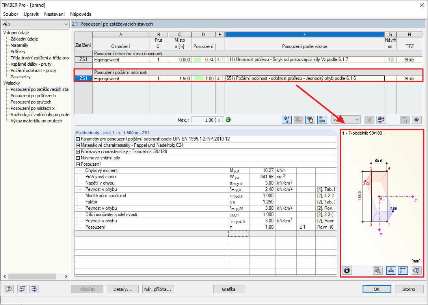Close the TIMBER Pro window
Image resolution: width=428 pixels, height=305 pixels.
click(421, 5)
